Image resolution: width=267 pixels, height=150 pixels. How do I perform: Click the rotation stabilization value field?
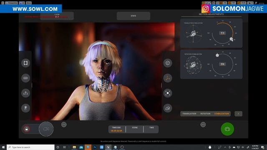pos(222,64)
